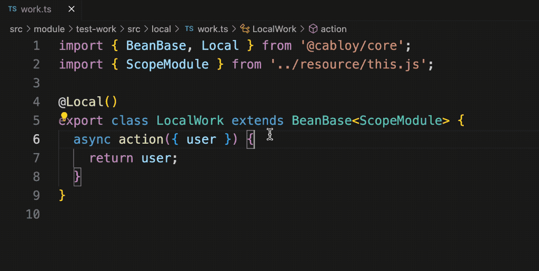
Task: Select the work.ts editor tab
Action: [x=41, y=9]
